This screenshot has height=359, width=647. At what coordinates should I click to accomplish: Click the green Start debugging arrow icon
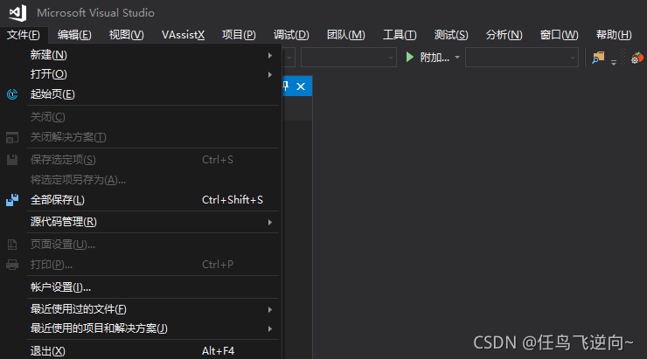(409, 57)
